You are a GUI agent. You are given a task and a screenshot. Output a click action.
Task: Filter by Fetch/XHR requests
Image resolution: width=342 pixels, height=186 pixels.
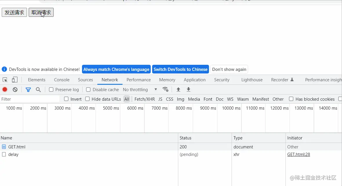(145, 99)
